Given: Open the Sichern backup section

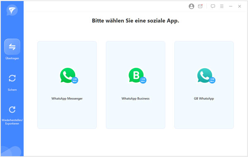Looking at the screenshot, I should pos(12,78).
